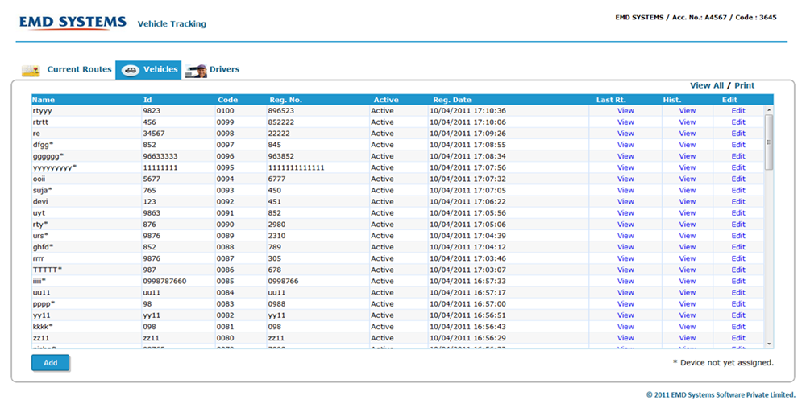Viewport: 806px width, 408px height.
Task: Click the EMD Systems logo
Action: 73,23
